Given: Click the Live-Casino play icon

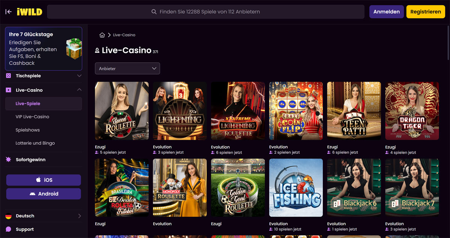Looking at the screenshot, I should pos(8,90).
